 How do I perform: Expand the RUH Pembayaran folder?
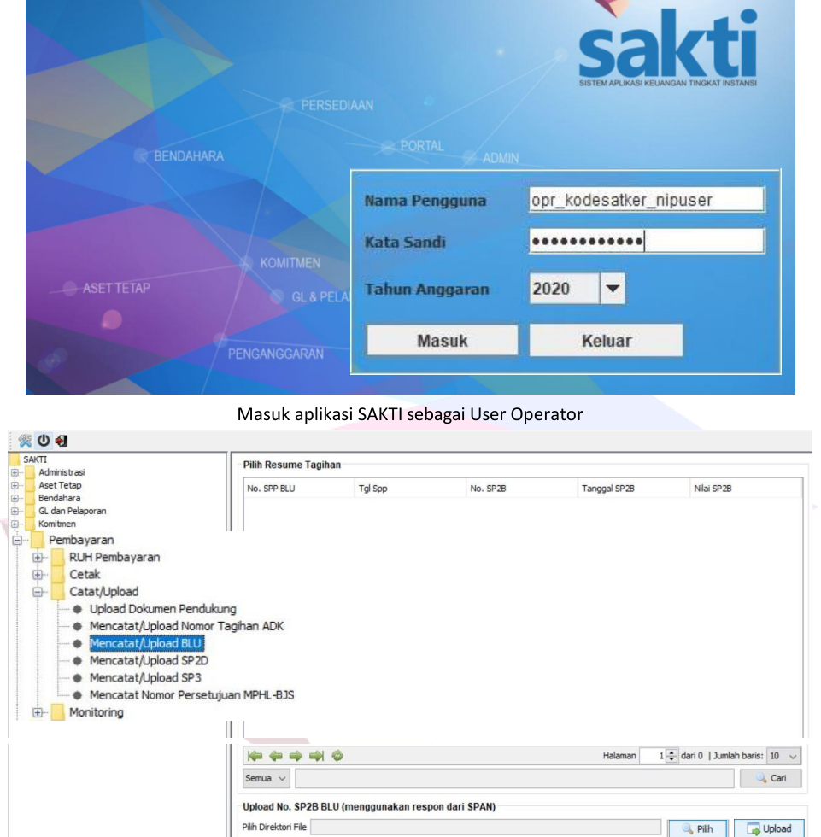(x=38, y=558)
